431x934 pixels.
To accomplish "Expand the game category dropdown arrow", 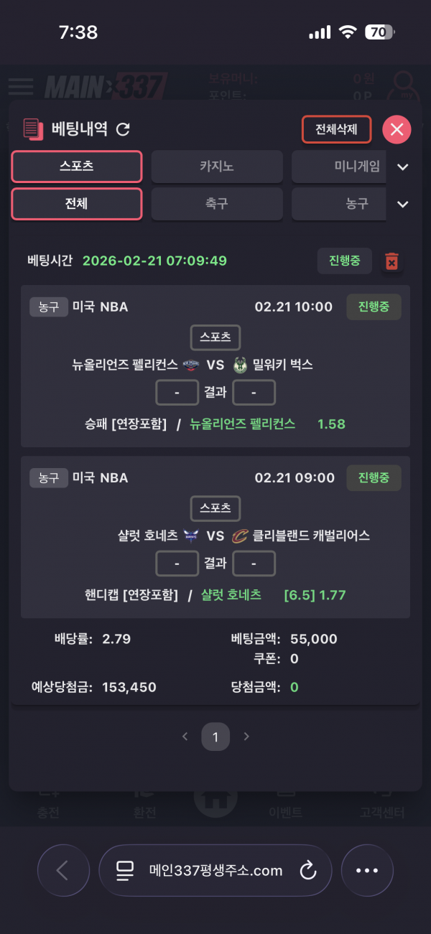I will click(403, 167).
